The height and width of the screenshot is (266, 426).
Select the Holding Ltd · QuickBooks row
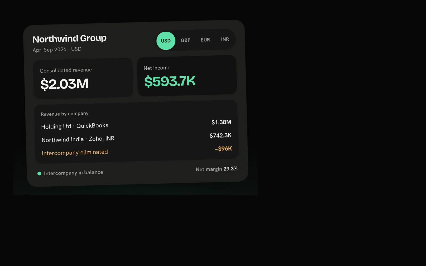(136, 124)
